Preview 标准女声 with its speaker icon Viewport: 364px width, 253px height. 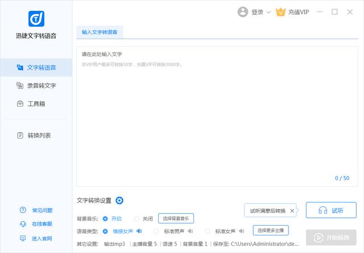pyautogui.click(x=241, y=231)
